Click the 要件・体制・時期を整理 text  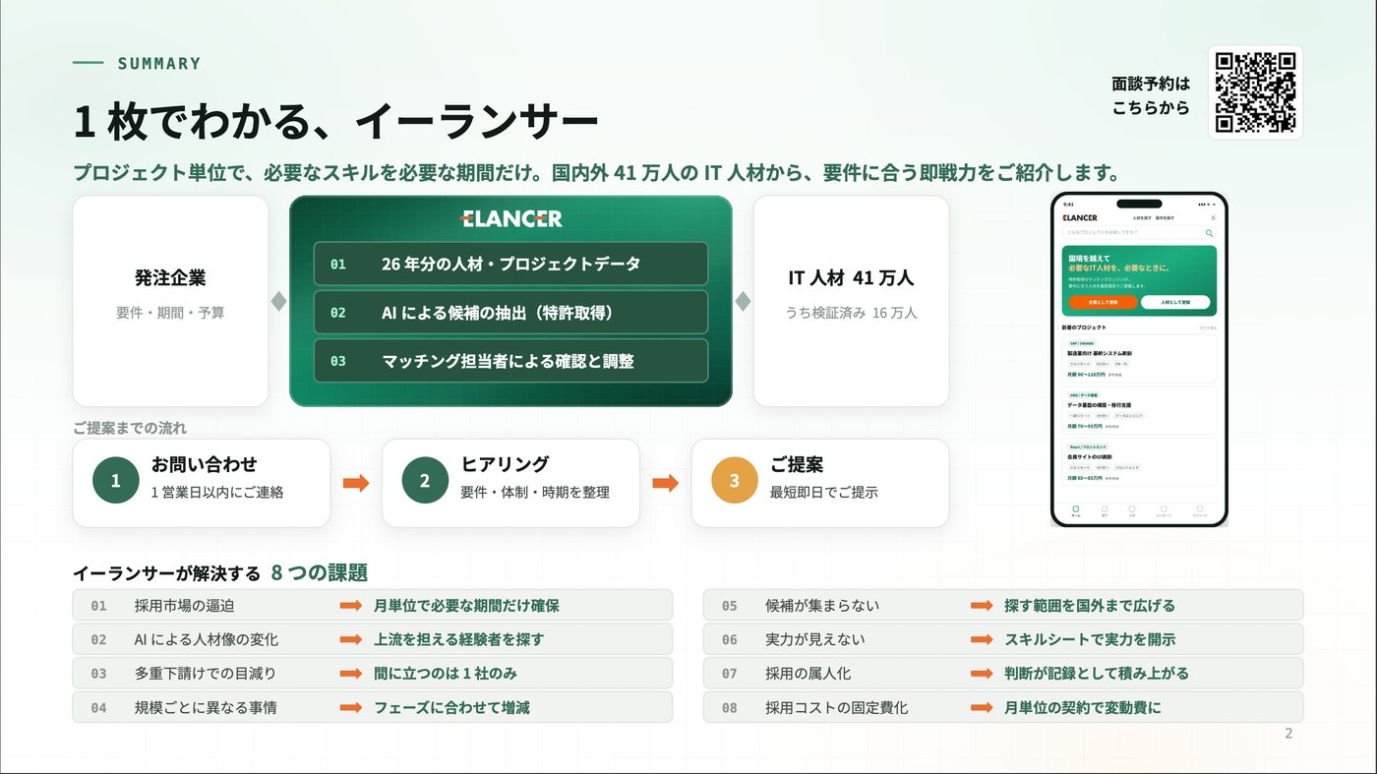coord(535,492)
